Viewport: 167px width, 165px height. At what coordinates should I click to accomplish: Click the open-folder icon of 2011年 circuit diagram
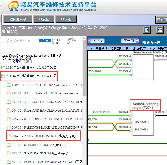pos(3,76)
